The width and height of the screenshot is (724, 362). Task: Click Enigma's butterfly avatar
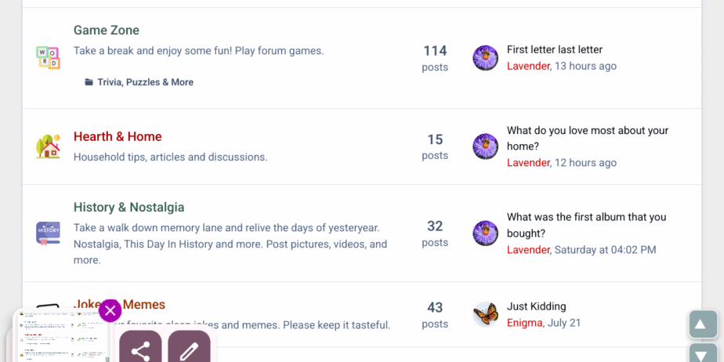[486, 314]
